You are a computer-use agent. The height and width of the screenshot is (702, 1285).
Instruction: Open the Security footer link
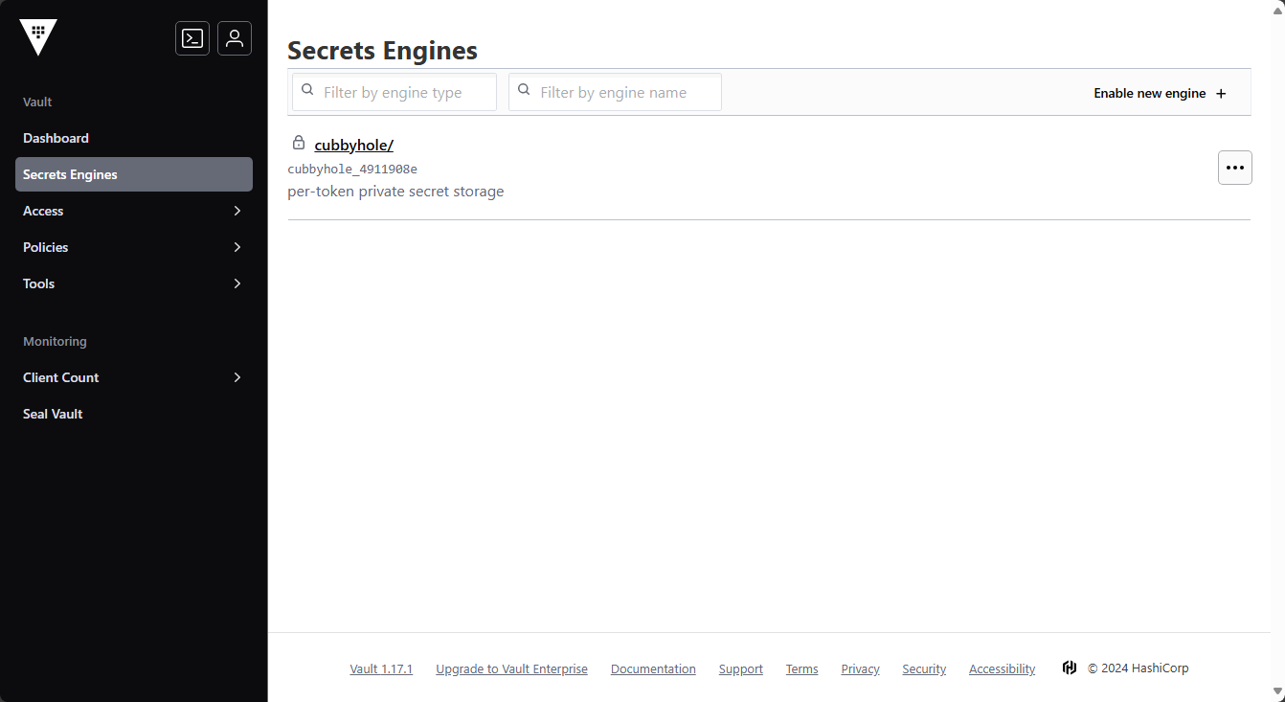pos(924,668)
